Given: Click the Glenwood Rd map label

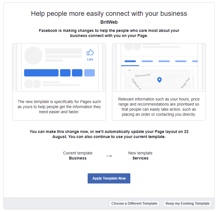Looking at the screenshot, I should tap(143, 75).
